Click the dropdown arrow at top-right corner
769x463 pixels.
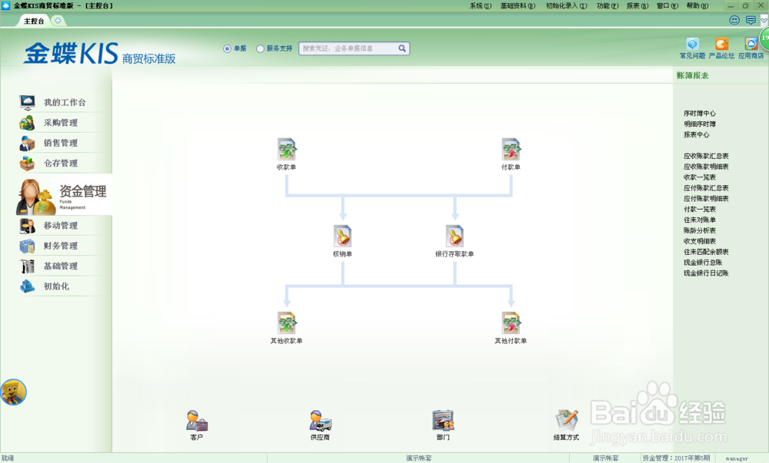point(764,21)
